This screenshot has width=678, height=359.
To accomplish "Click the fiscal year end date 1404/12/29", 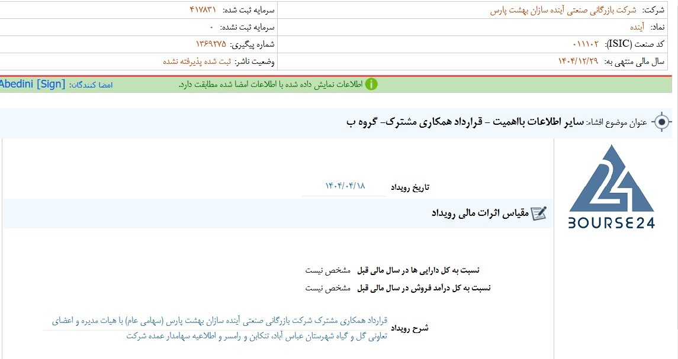I will pyautogui.click(x=578, y=62).
